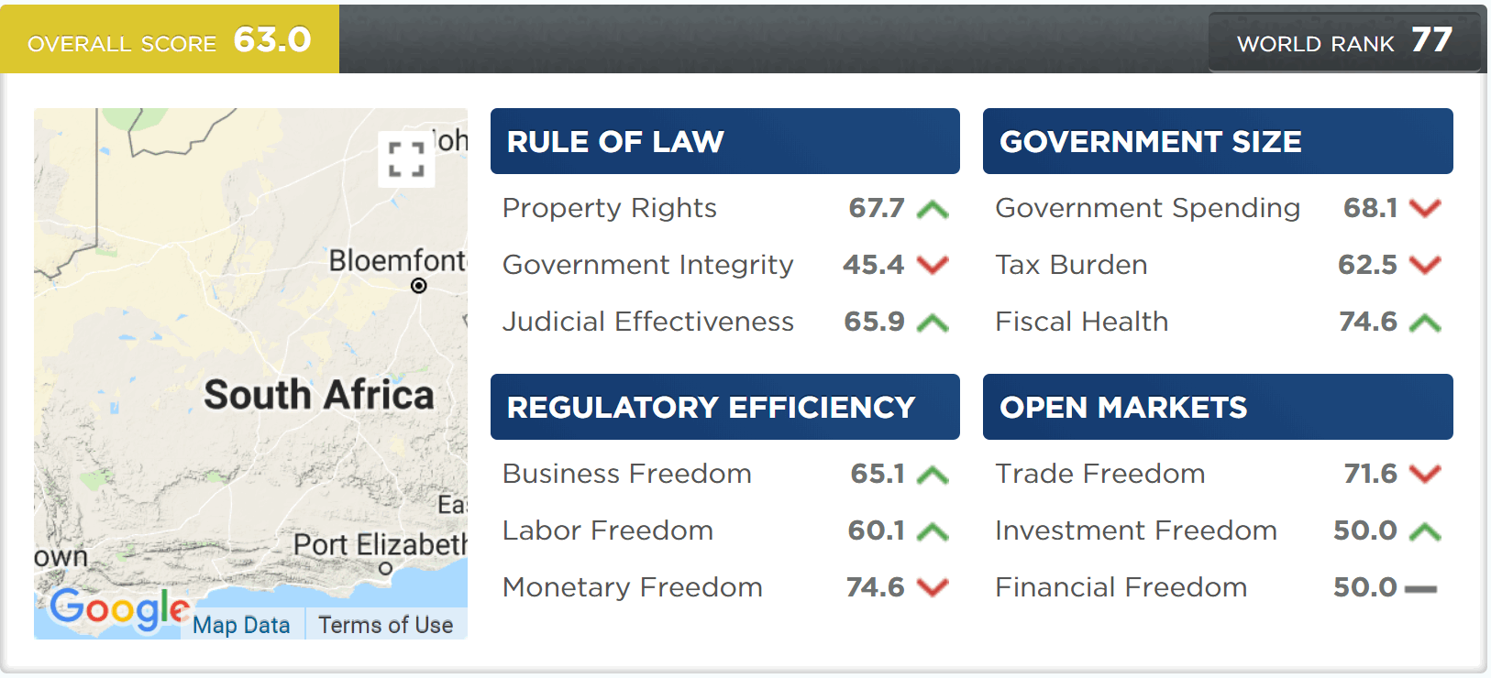The image size is (1491, 678).
Task: Click the red down arrow beside Government Spending
Action: click(x=1425, y=208)
